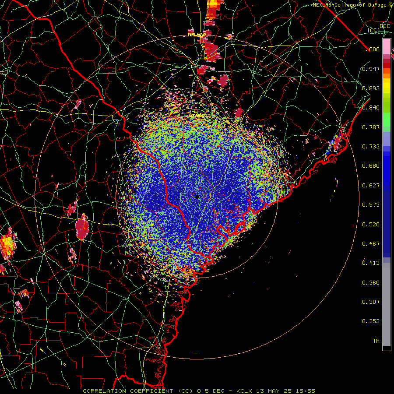The width and height of the screenshot is (394, 394).
Task: Click the 0.733 scale value
Action: pyautogui.click(x=371, y=147)
